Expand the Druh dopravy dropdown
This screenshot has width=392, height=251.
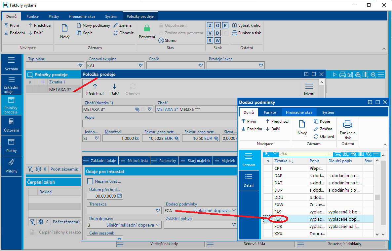coord(158,225)
